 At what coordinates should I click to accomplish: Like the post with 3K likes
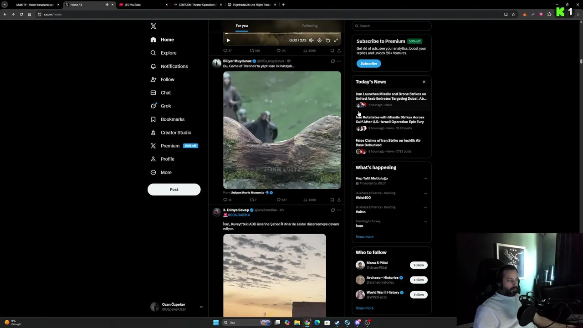(281, 51)
